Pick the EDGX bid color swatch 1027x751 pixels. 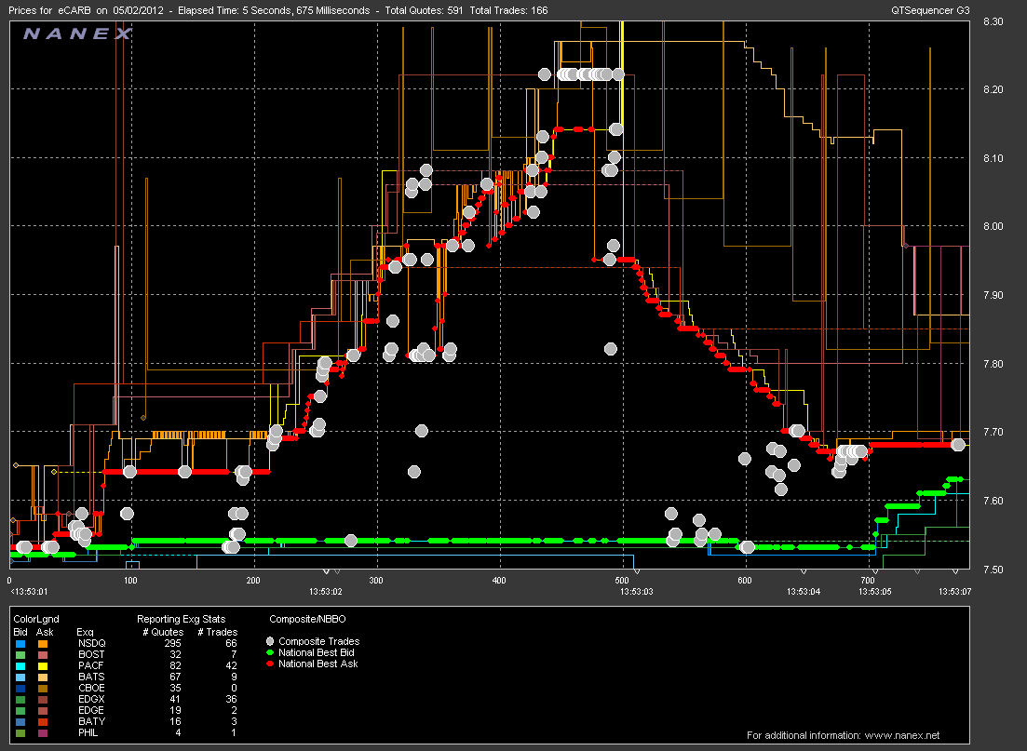tap(20, 699)
